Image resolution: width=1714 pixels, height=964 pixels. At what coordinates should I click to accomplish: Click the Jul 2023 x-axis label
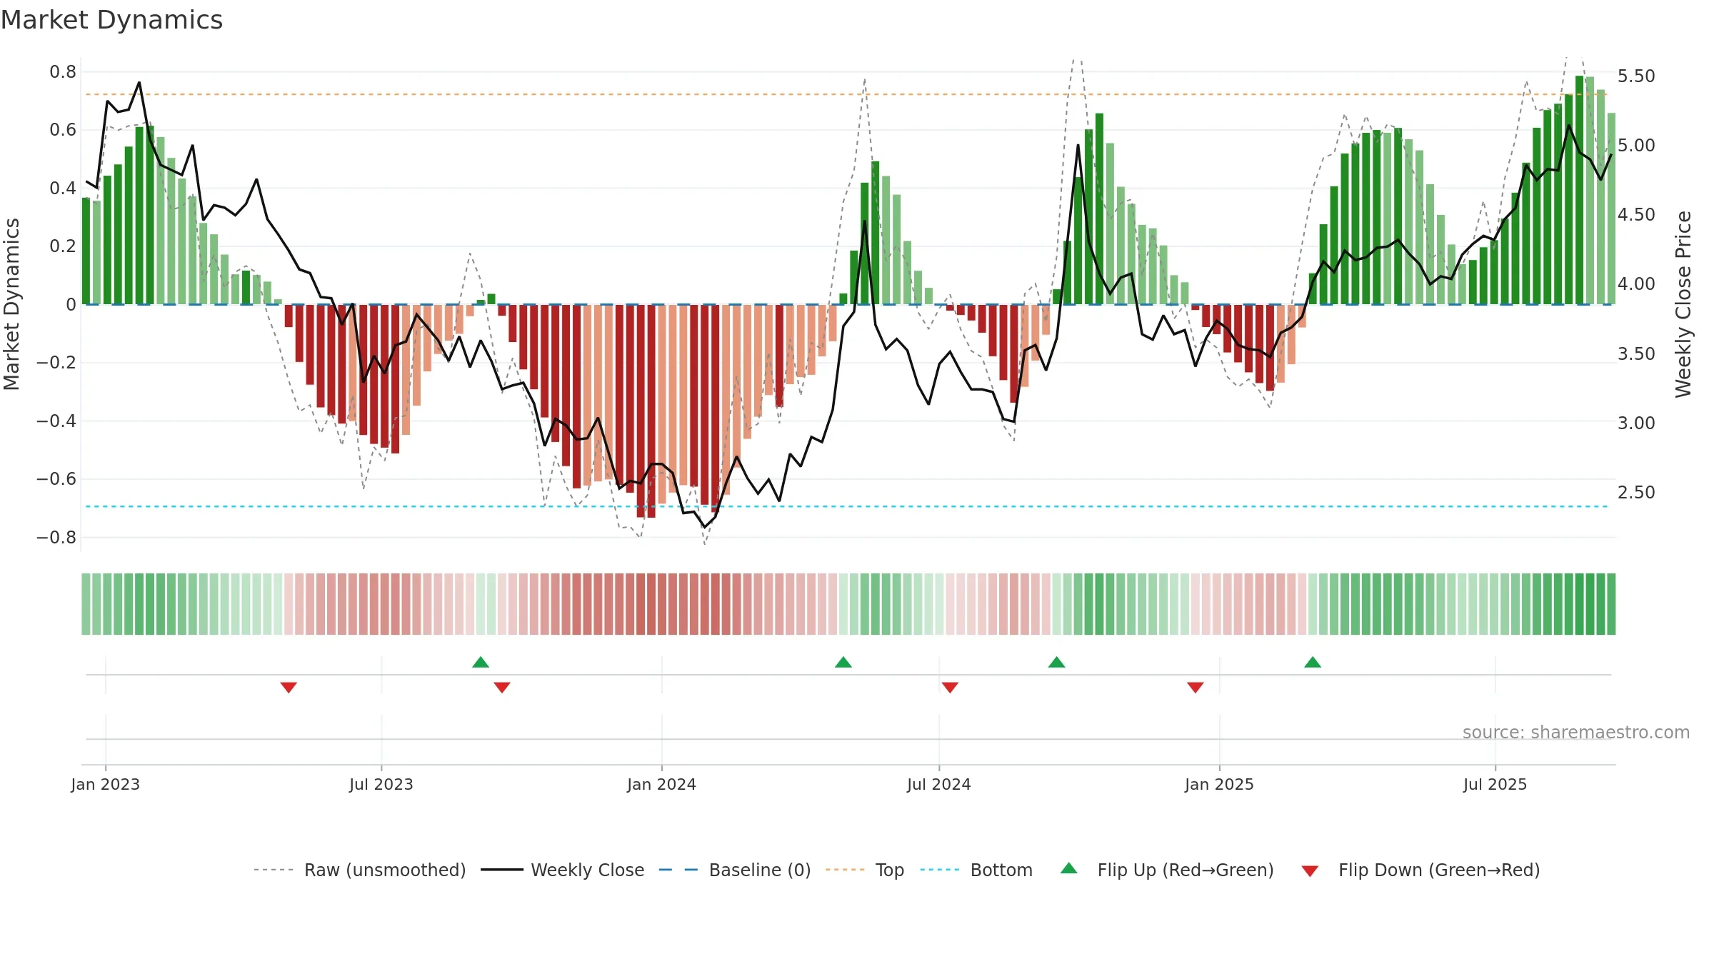381,784
